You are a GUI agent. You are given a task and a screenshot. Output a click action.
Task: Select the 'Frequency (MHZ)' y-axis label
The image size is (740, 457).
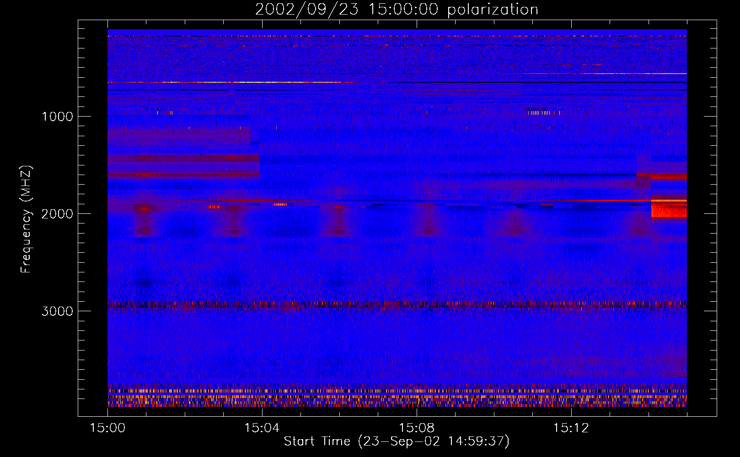[x=26, y=220]
